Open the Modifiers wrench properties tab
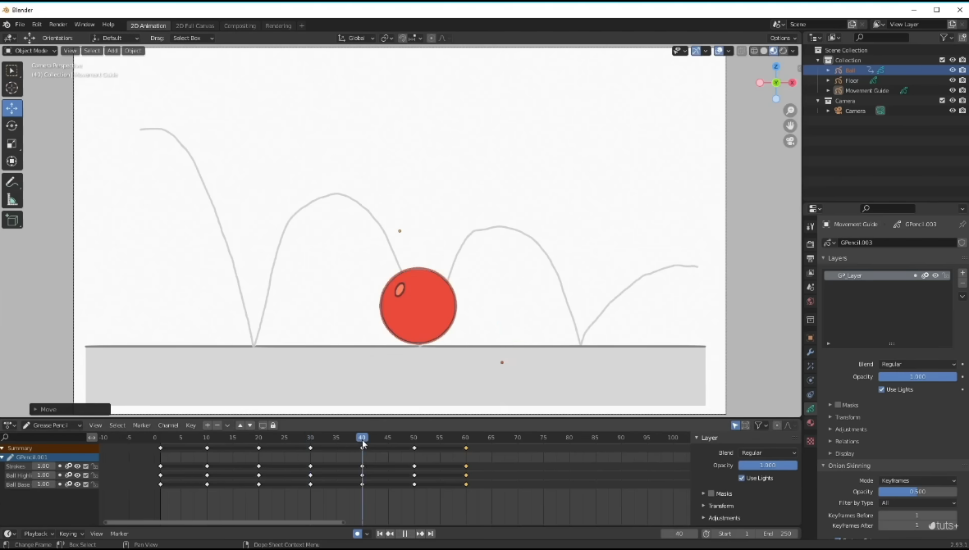This screenshot has height=550, width=969. 810,352
